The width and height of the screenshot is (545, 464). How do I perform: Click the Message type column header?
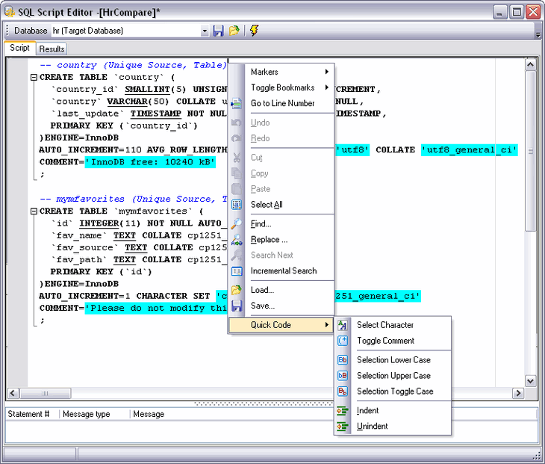coord(95,414)
